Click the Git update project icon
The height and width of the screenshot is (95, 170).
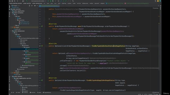(61, 1)
